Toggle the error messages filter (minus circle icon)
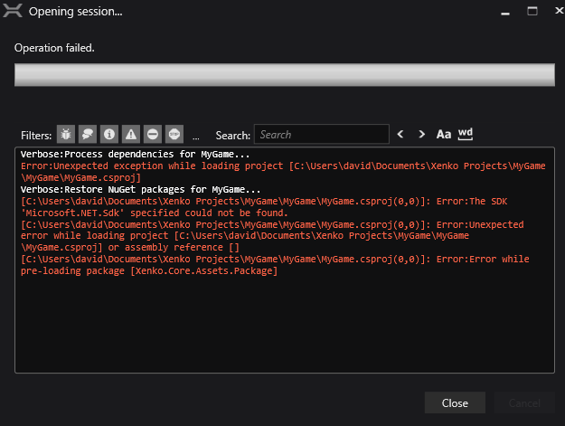 153,135
